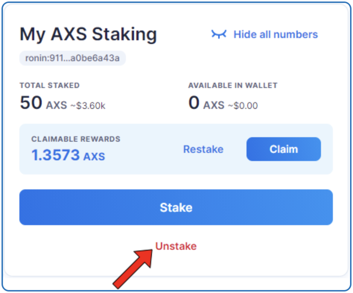Click the ronin:911...a0be6a43a address chip
Screen dimensions: 353x293
[73, 58]
